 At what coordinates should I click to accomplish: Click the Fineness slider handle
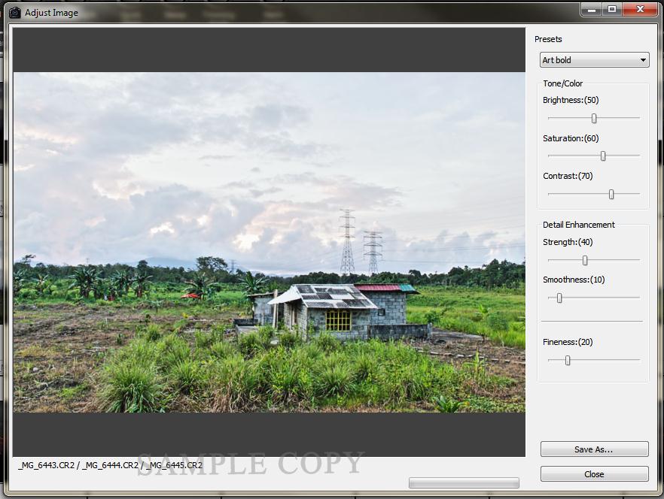point(568,360)
